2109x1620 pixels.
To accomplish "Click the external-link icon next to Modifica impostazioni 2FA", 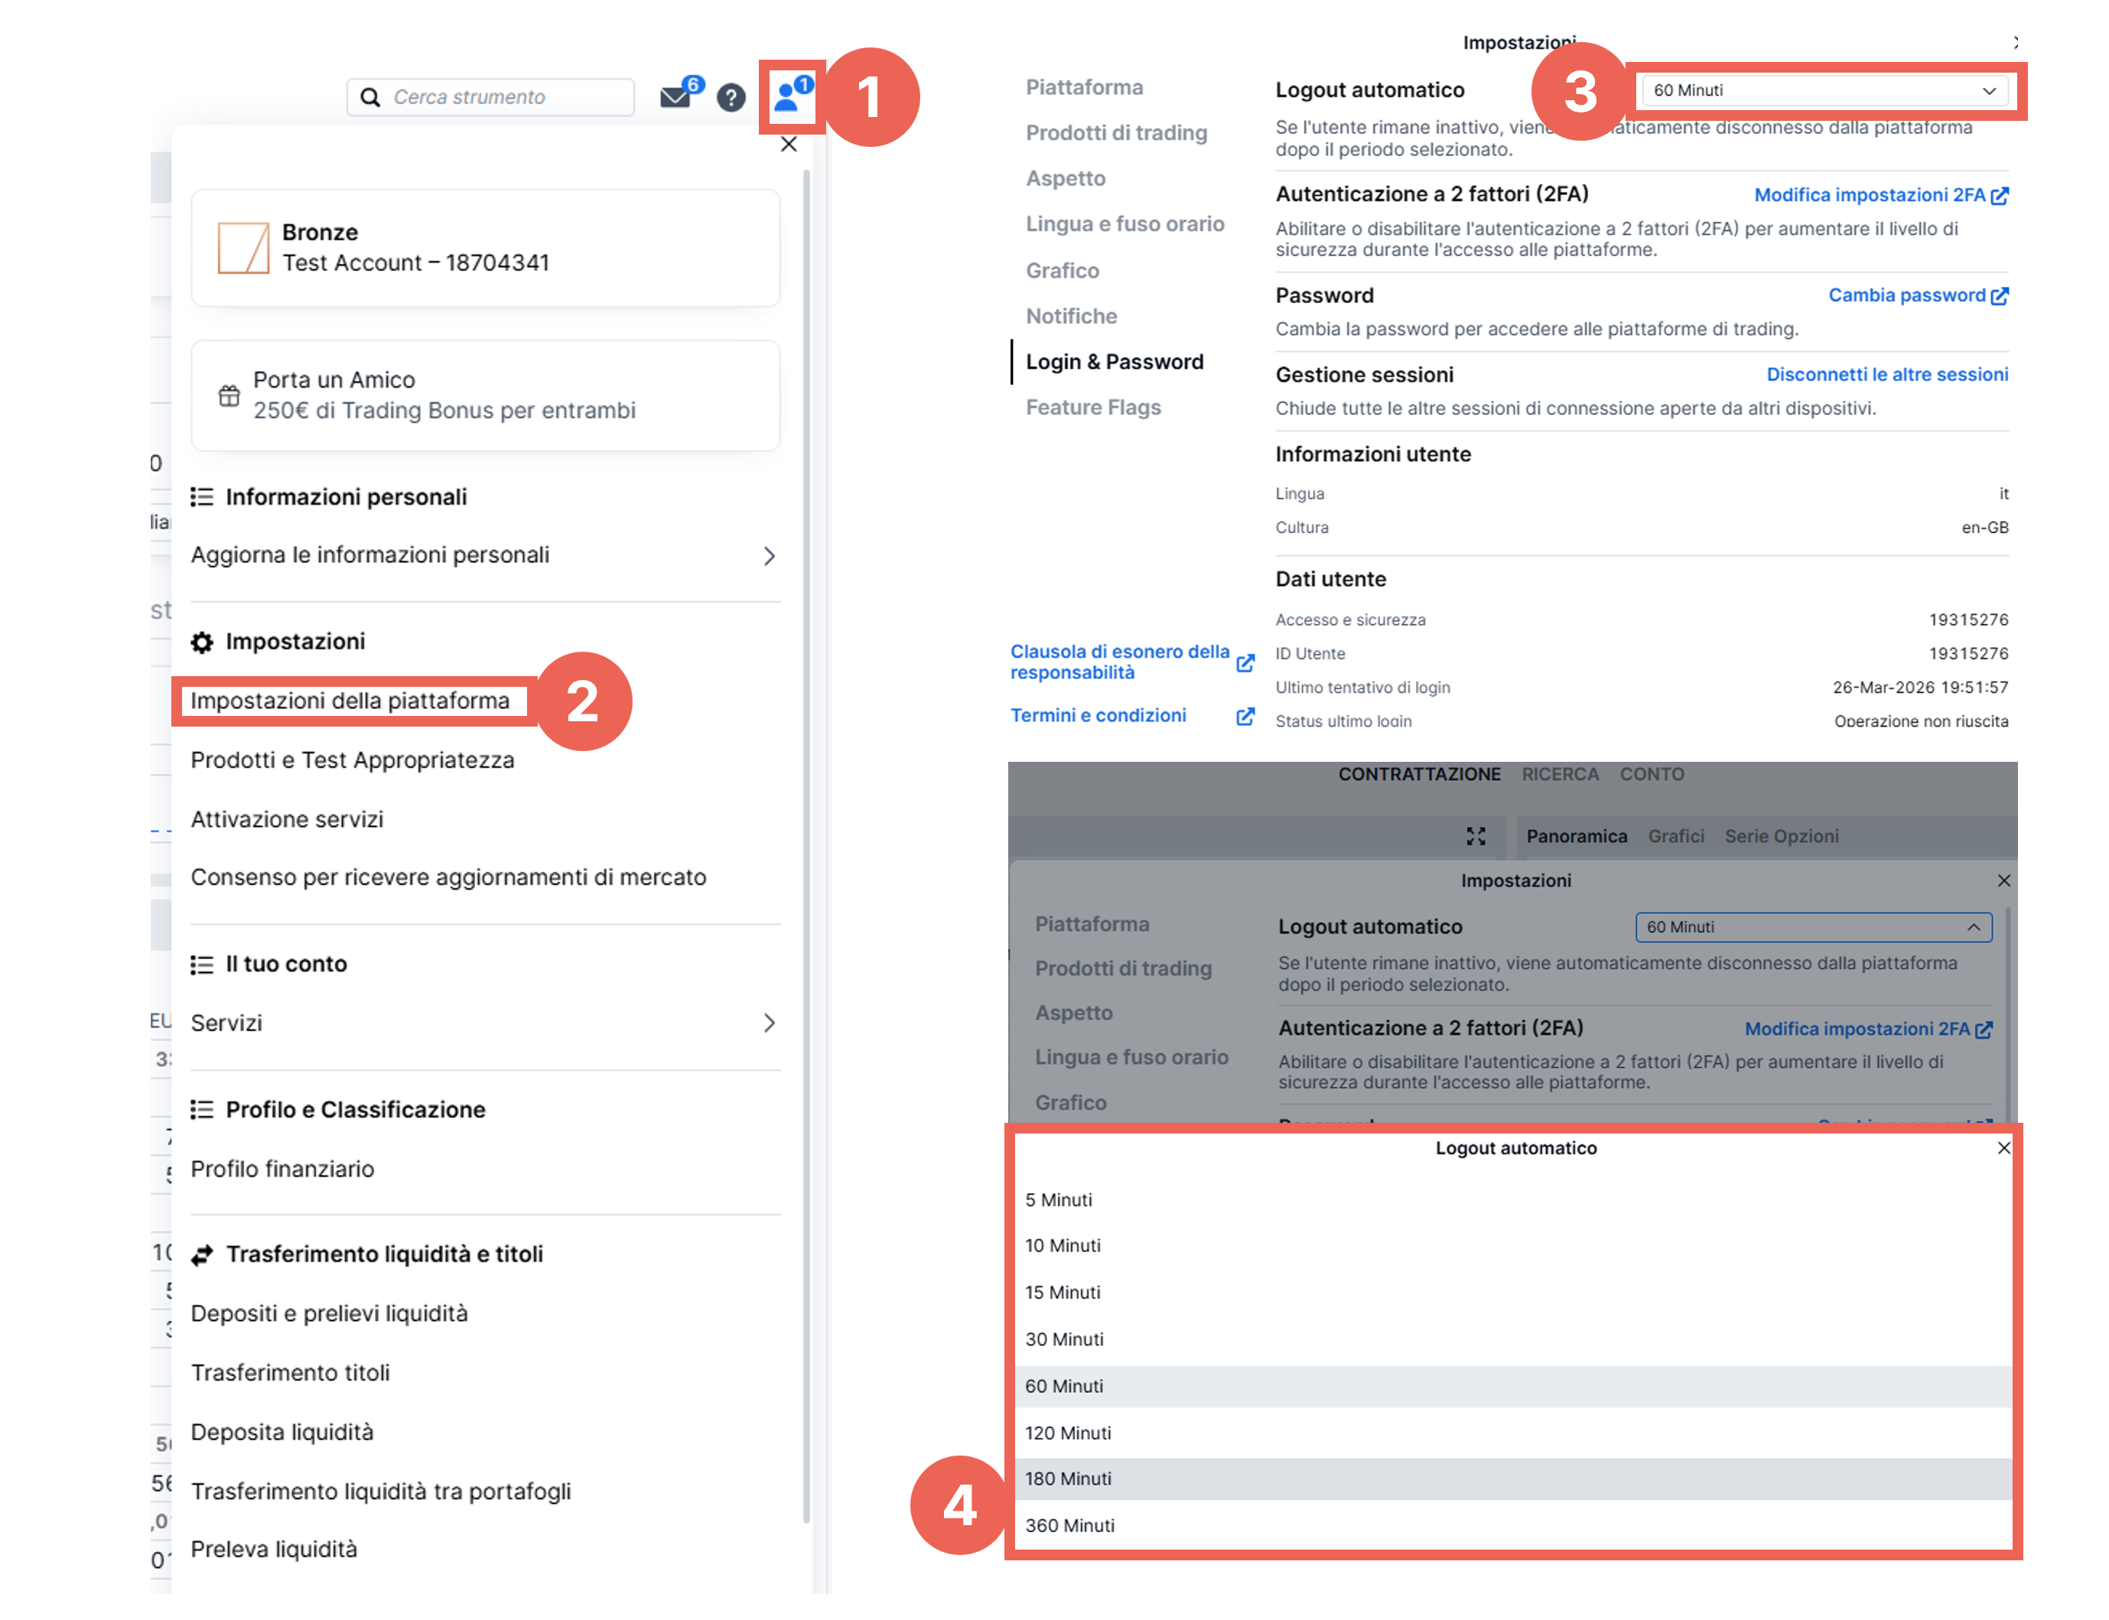I will tap(1999, 196).
